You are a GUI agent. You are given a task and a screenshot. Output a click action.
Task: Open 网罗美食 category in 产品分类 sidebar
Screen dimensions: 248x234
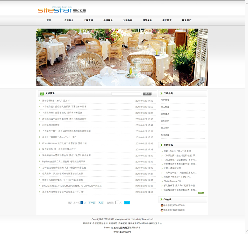[165, 100]
